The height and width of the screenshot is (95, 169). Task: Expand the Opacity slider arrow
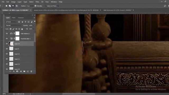pyautogui.click(x=34, y=25)
